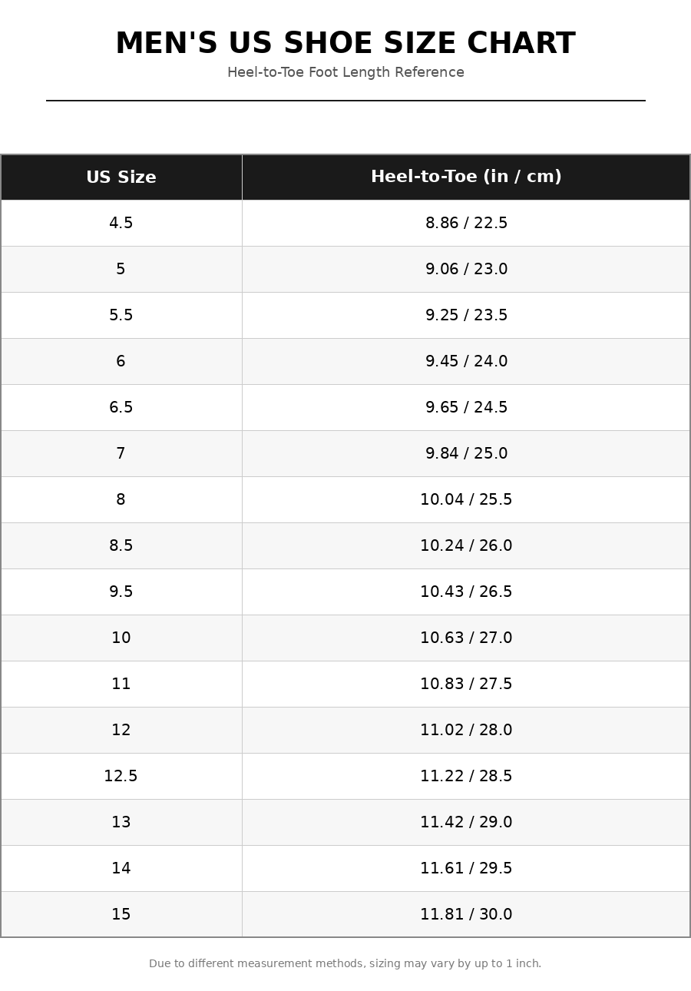Click the US size 12.5 cell
The image size is (691, 991).
(x=121, y=777)
